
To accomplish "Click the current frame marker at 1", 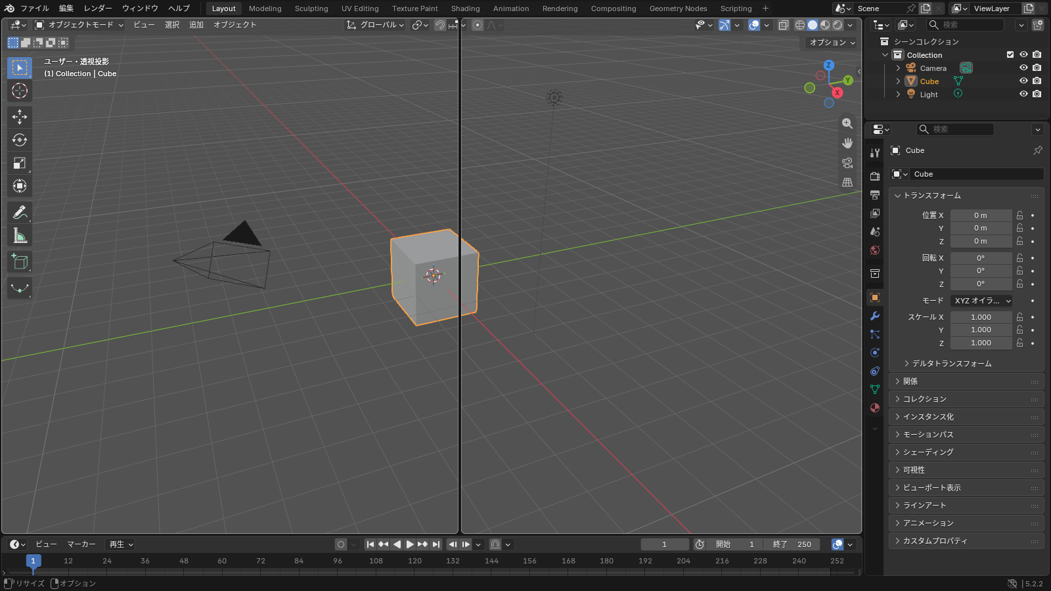I will [34, 561].
